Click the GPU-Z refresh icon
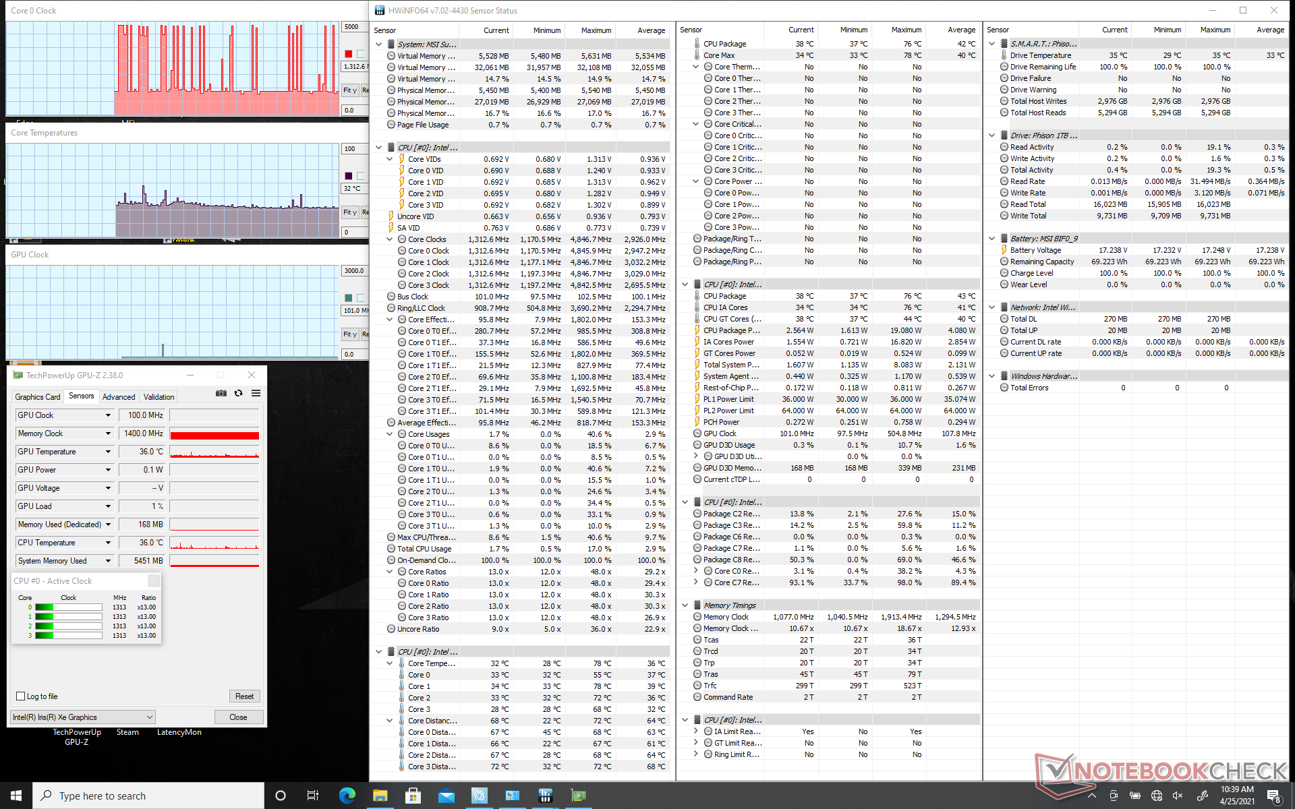Image resolution: width=1295 pixels, height=809 pixels. coord(238,393)
